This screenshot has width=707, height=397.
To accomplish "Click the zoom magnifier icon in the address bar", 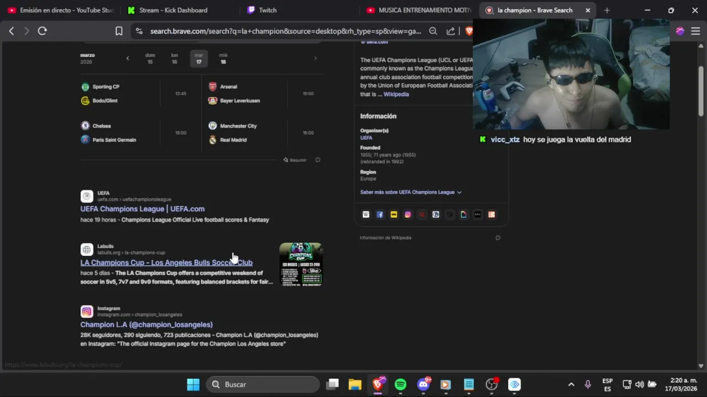I will pos(434,31).
